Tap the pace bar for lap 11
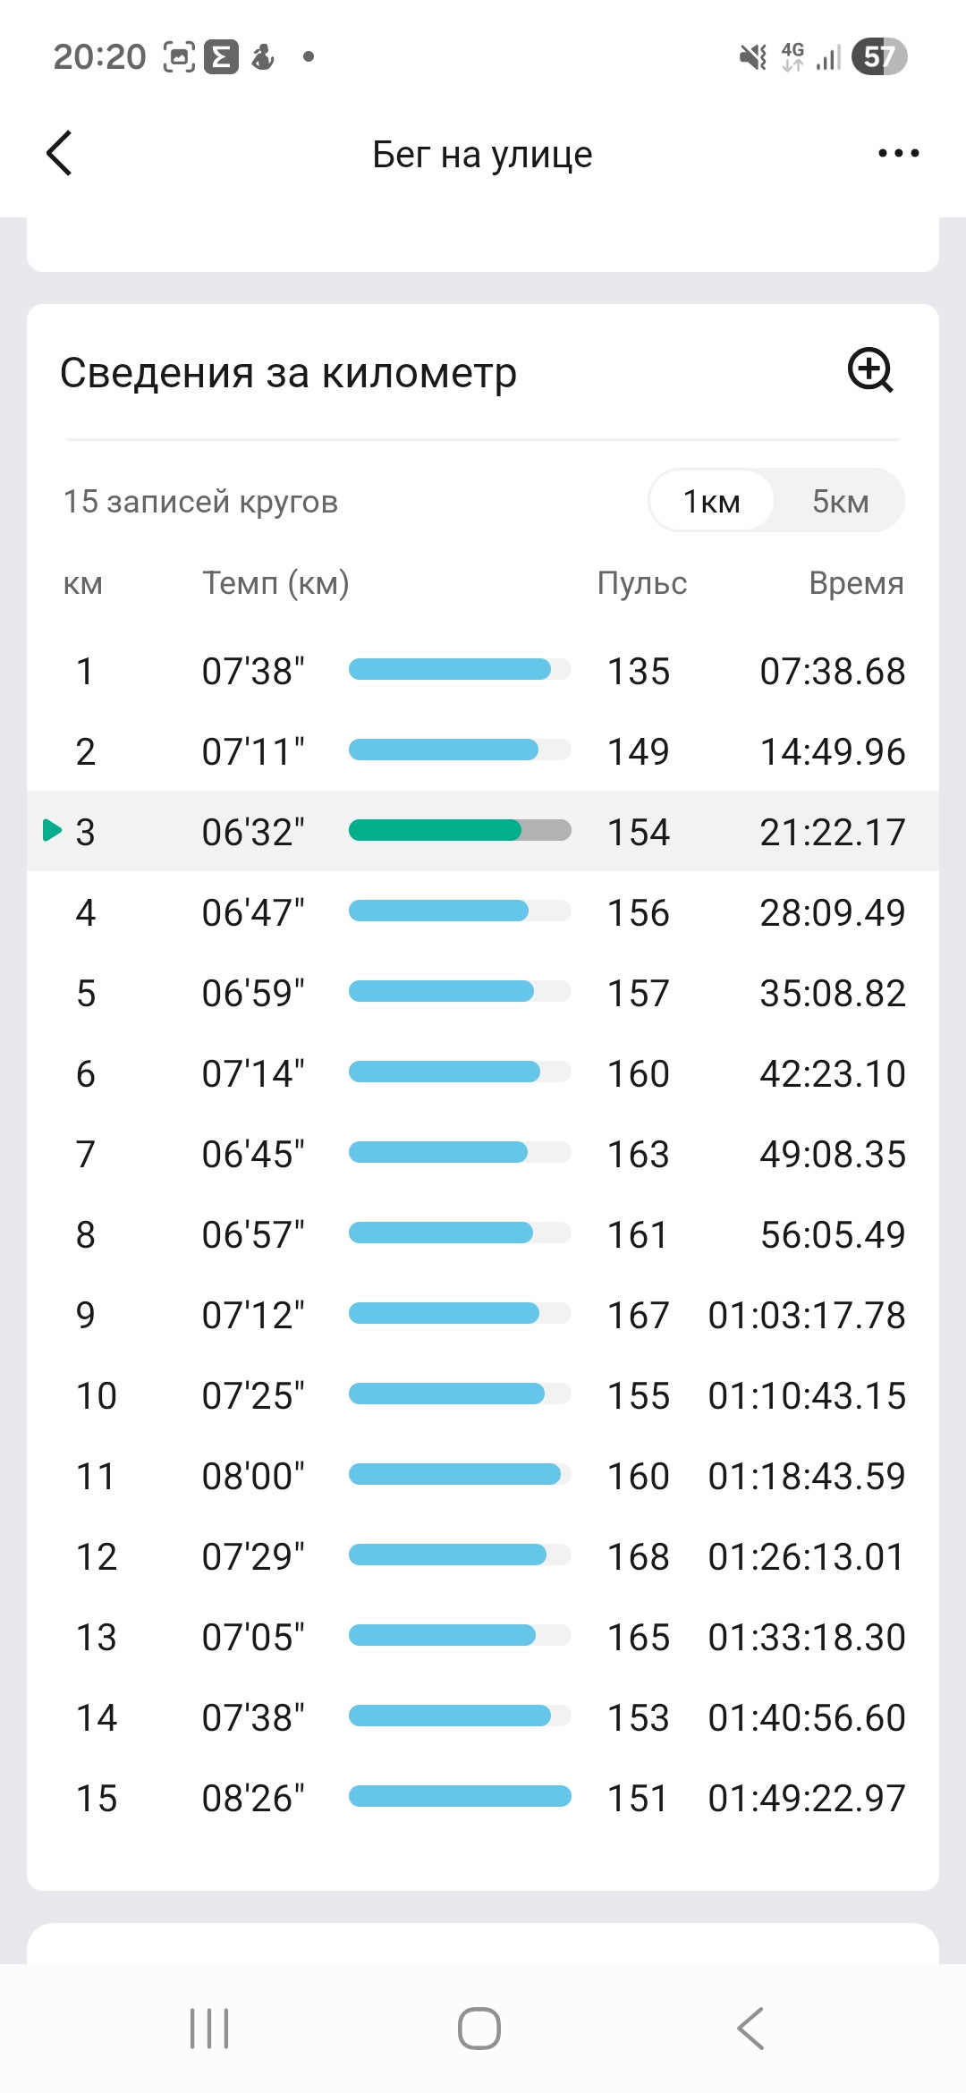 [460, 1474]
